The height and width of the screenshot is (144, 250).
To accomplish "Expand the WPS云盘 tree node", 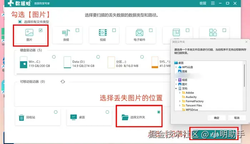I will 176,67.
